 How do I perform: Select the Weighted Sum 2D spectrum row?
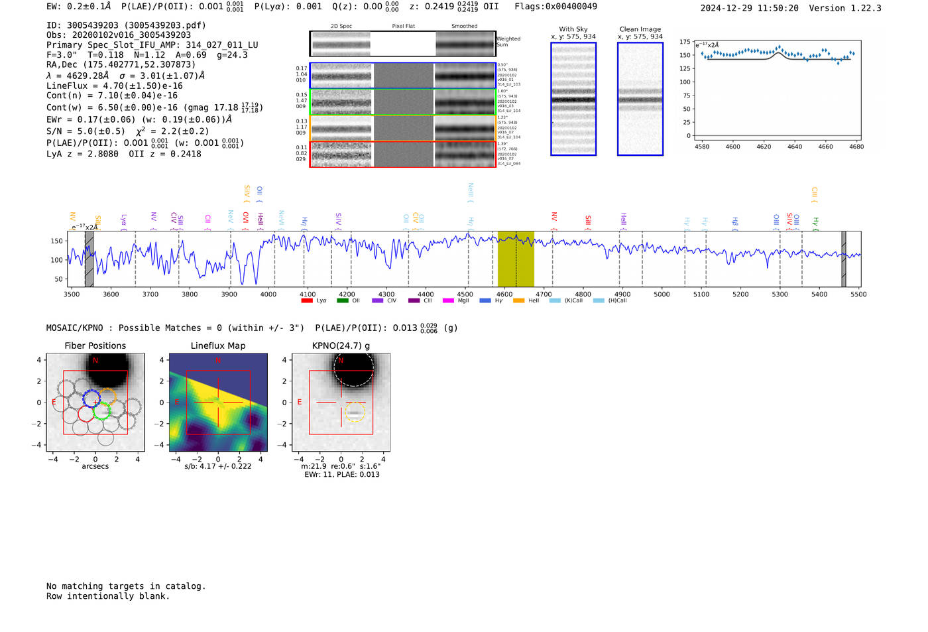pos(402,44)
